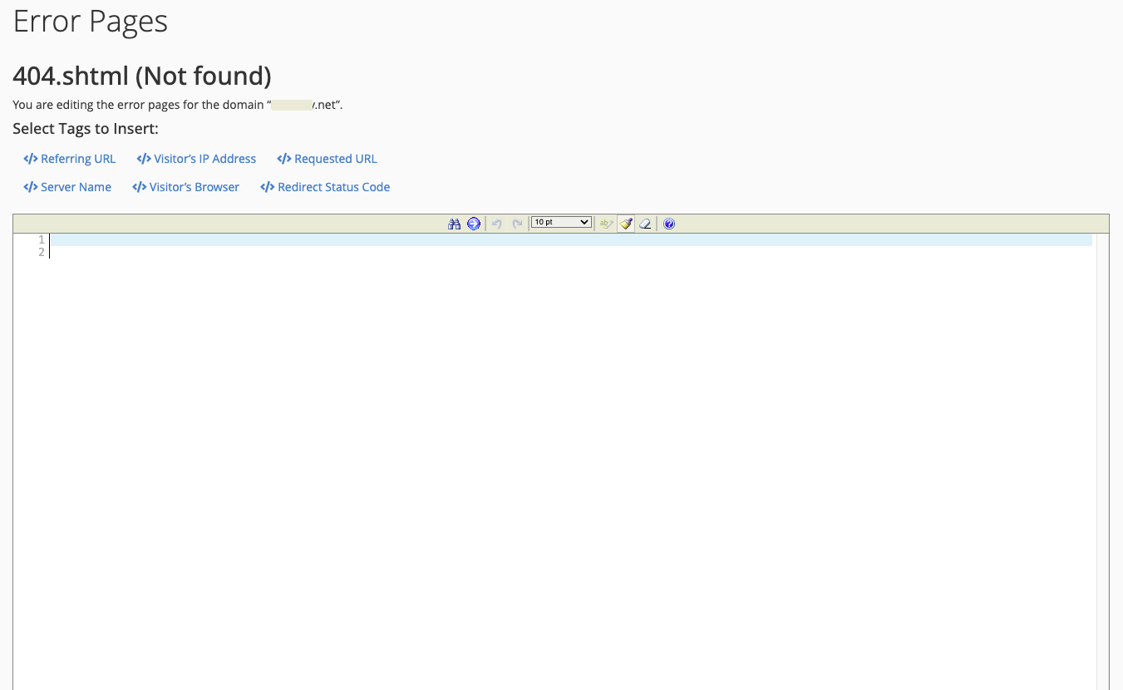Open the 10 pt font size dropdown

pyautogui.click(x=561, y=223)
